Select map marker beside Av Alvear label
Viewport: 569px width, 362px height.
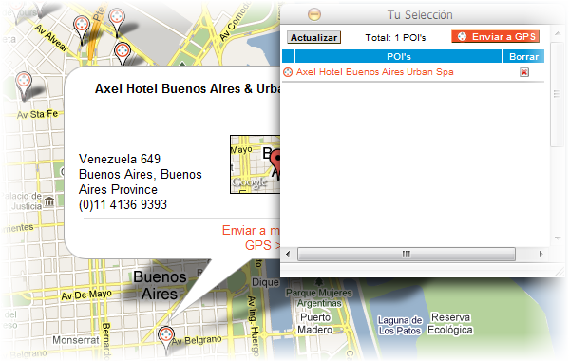tap(82, 30)
